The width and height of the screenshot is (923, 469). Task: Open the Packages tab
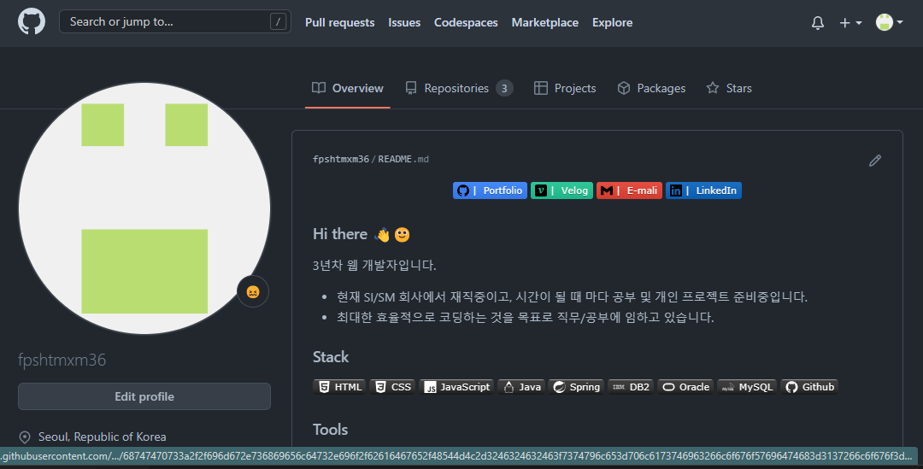coord(651,88)
